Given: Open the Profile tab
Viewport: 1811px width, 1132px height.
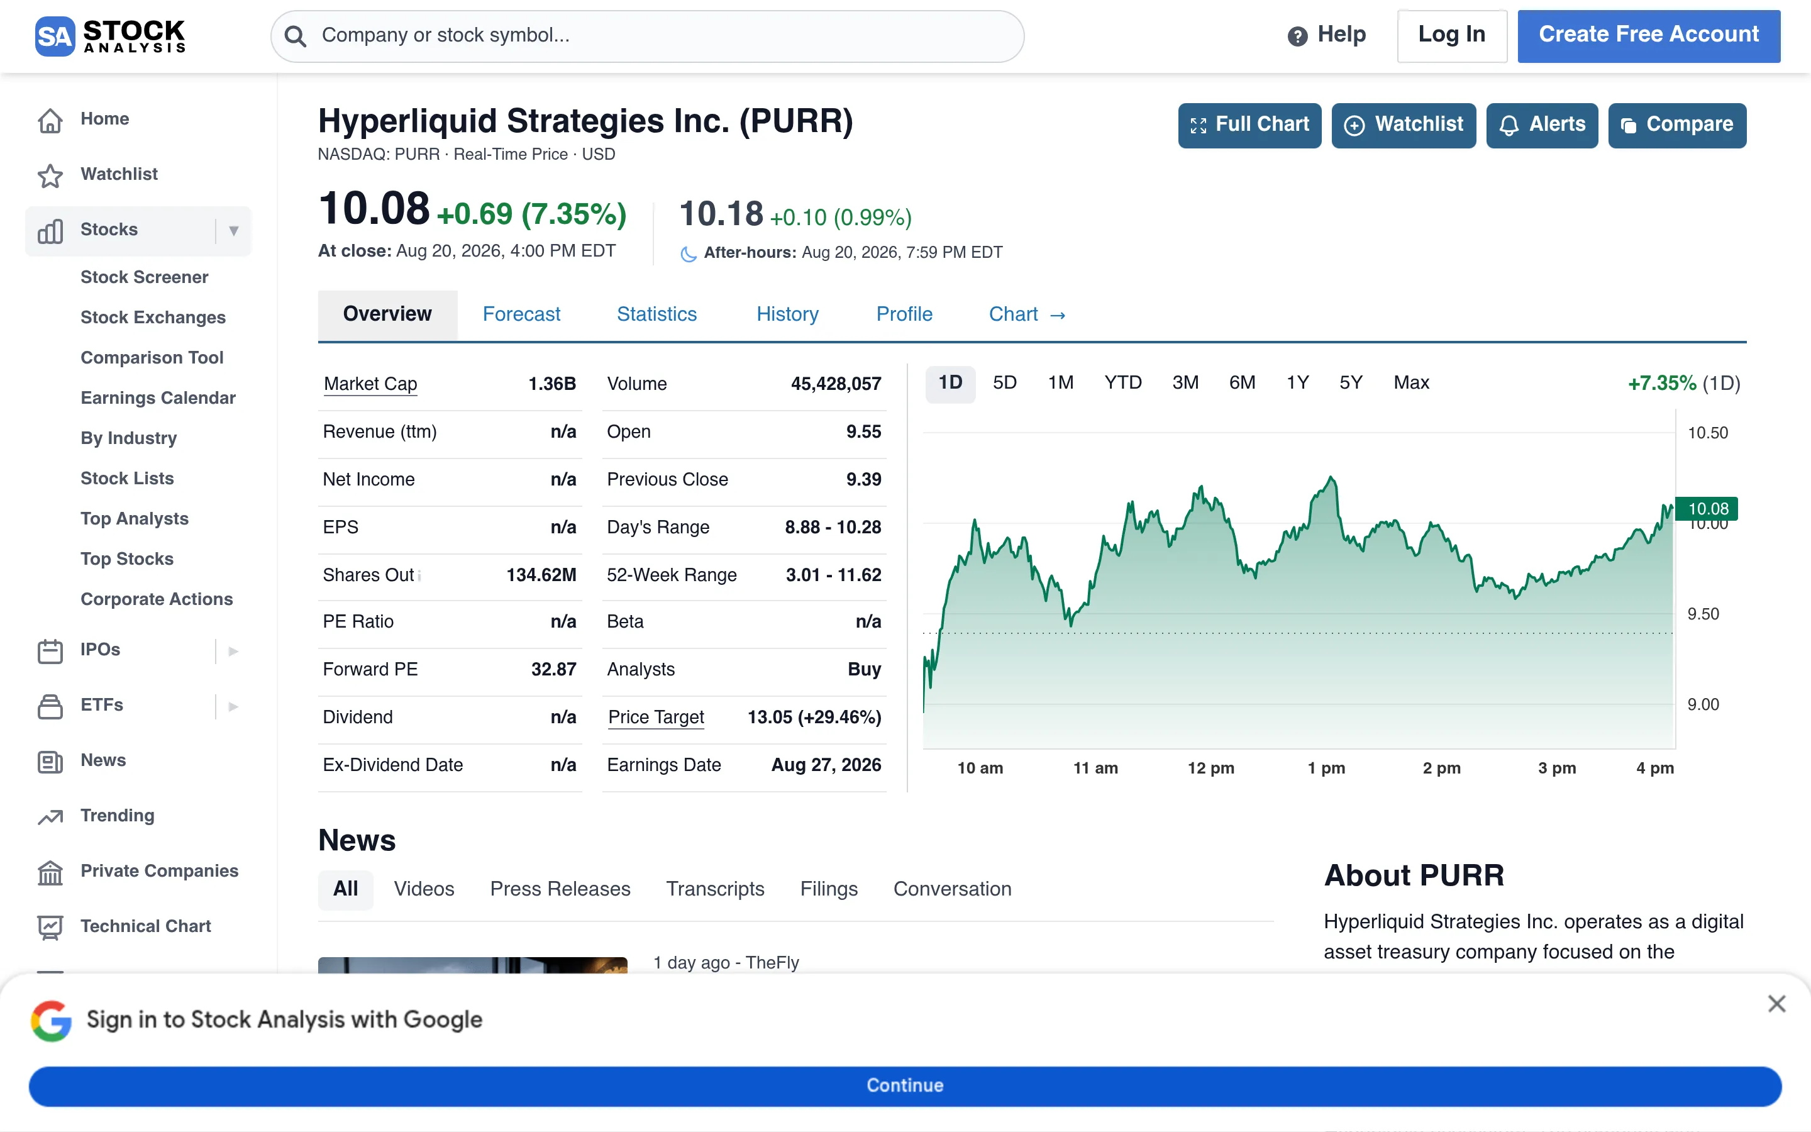Looking at the screenshot, I should tap(904, 315).
